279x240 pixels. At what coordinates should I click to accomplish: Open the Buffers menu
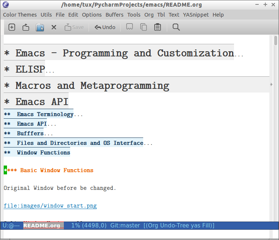click(x=114, y=15)
